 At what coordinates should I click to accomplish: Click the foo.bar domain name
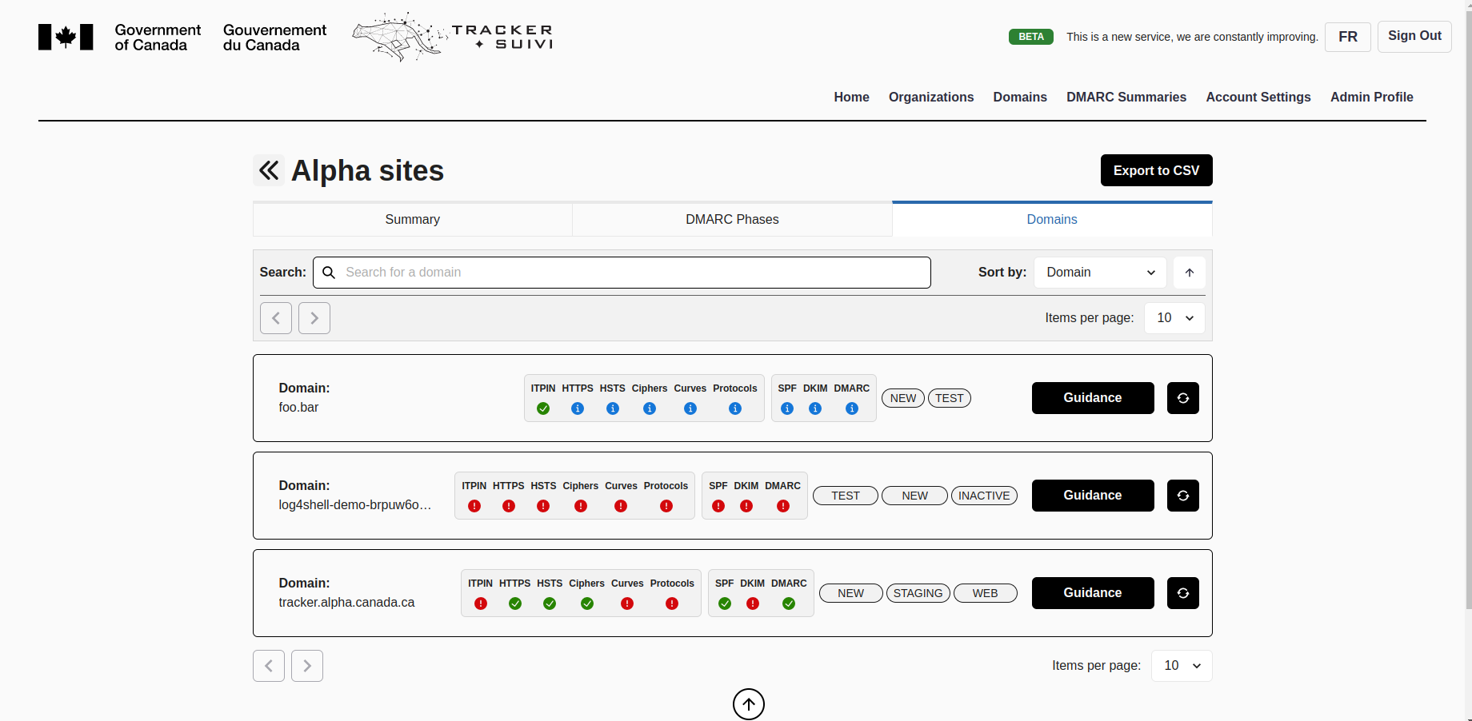298,408
